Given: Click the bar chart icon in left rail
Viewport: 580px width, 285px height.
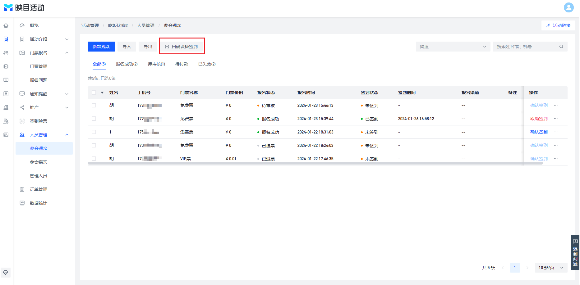Looking at the screenshot, I should pyautogui.click(x=6, y=80).
